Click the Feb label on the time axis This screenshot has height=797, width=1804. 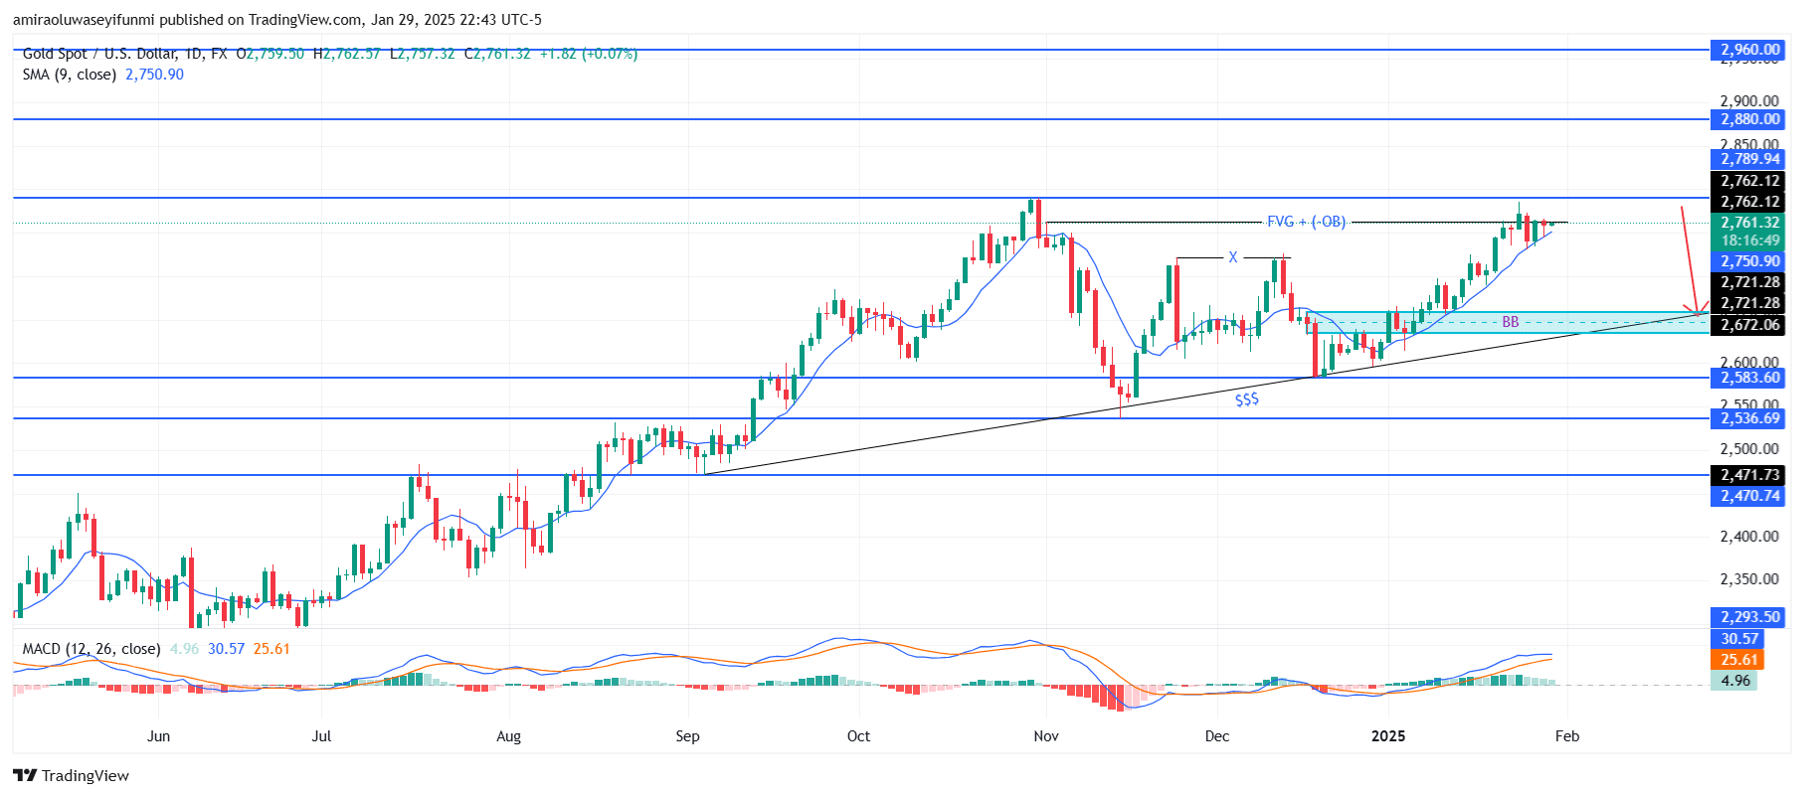click(1567, 736)
